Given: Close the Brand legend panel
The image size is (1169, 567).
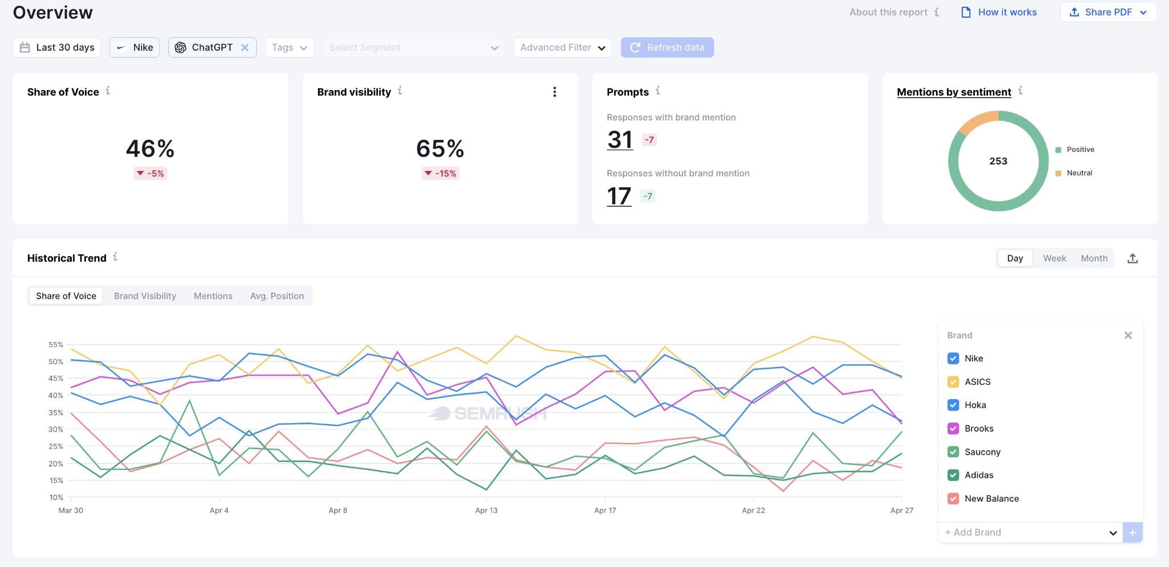Looking at the screenshot, I should tap(1128, 335).
